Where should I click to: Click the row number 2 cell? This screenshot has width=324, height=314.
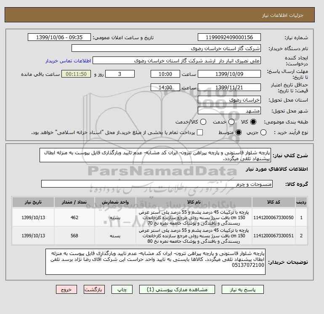click(301, 236)
